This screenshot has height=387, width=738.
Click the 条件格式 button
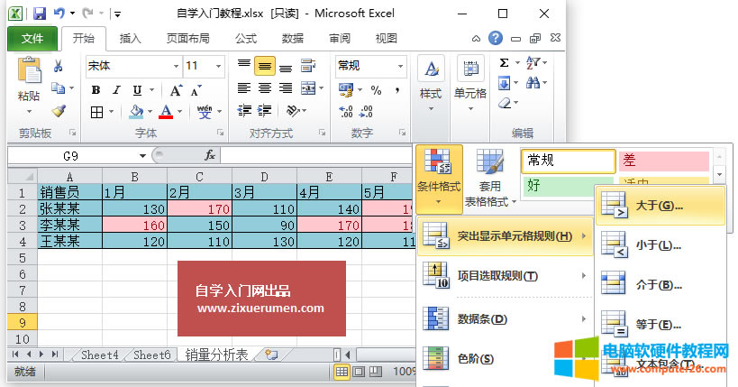[x=439, y=176]
